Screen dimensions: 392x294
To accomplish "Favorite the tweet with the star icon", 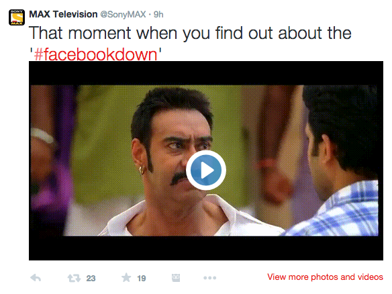I will pos(126,277).
